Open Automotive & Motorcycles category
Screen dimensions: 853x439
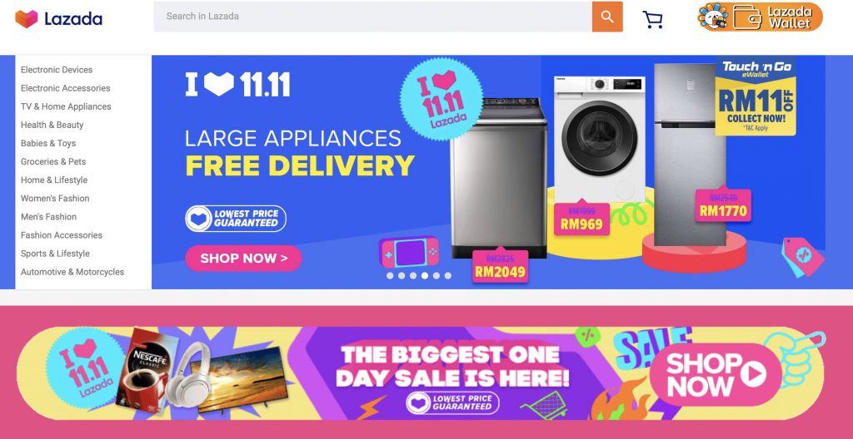(72, 272)
